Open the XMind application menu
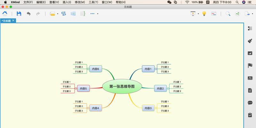Image resolution: width=256 pixels, height=128 pixels. point(15,2)
